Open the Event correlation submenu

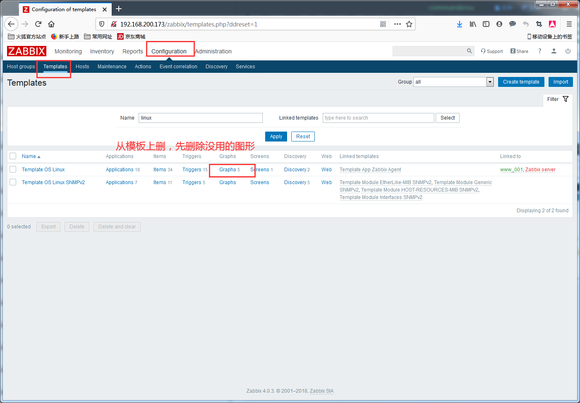pyautogui.click(x=178, y=67)
